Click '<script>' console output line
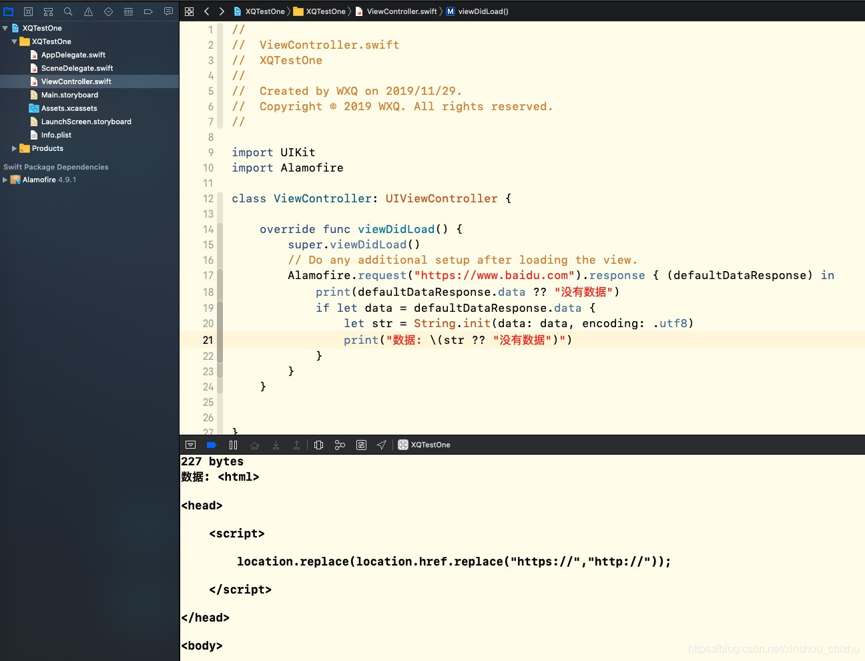The height and width of the screenshot is (661, 865). [x=237, y=533]
